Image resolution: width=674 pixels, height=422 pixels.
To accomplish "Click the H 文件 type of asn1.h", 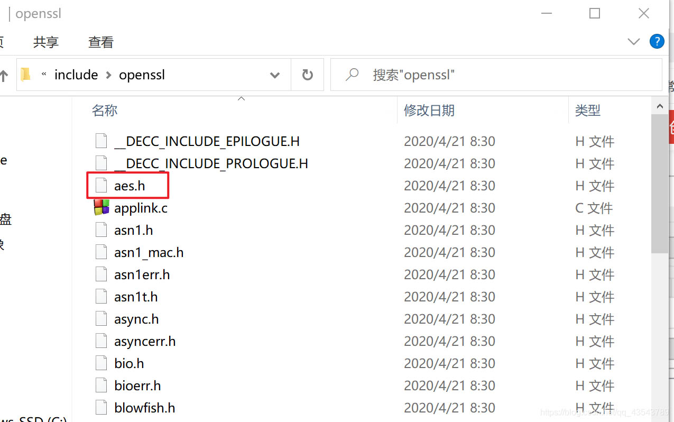I will [x=595, y=230].
